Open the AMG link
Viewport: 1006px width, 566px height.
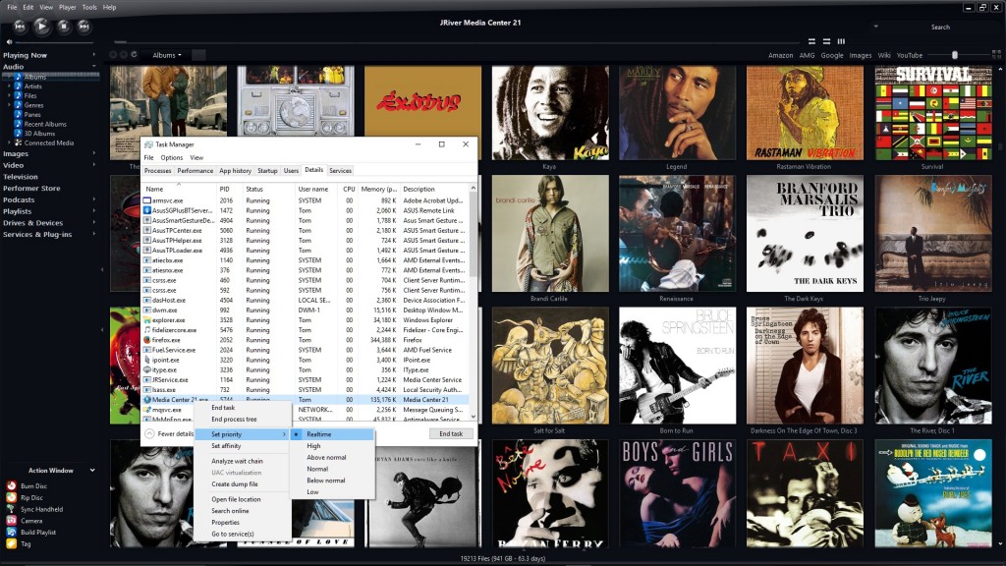pyautogui.click(x=807, y=55)
